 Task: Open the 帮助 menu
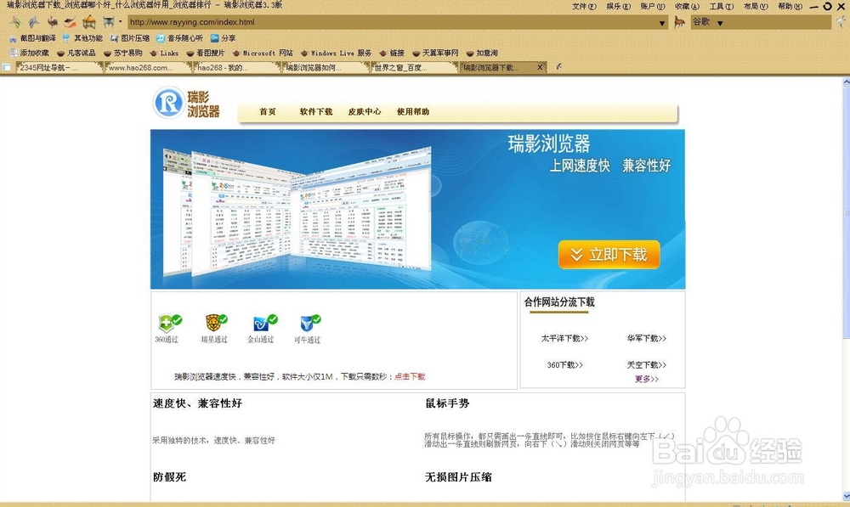click(x=790, y=7)
